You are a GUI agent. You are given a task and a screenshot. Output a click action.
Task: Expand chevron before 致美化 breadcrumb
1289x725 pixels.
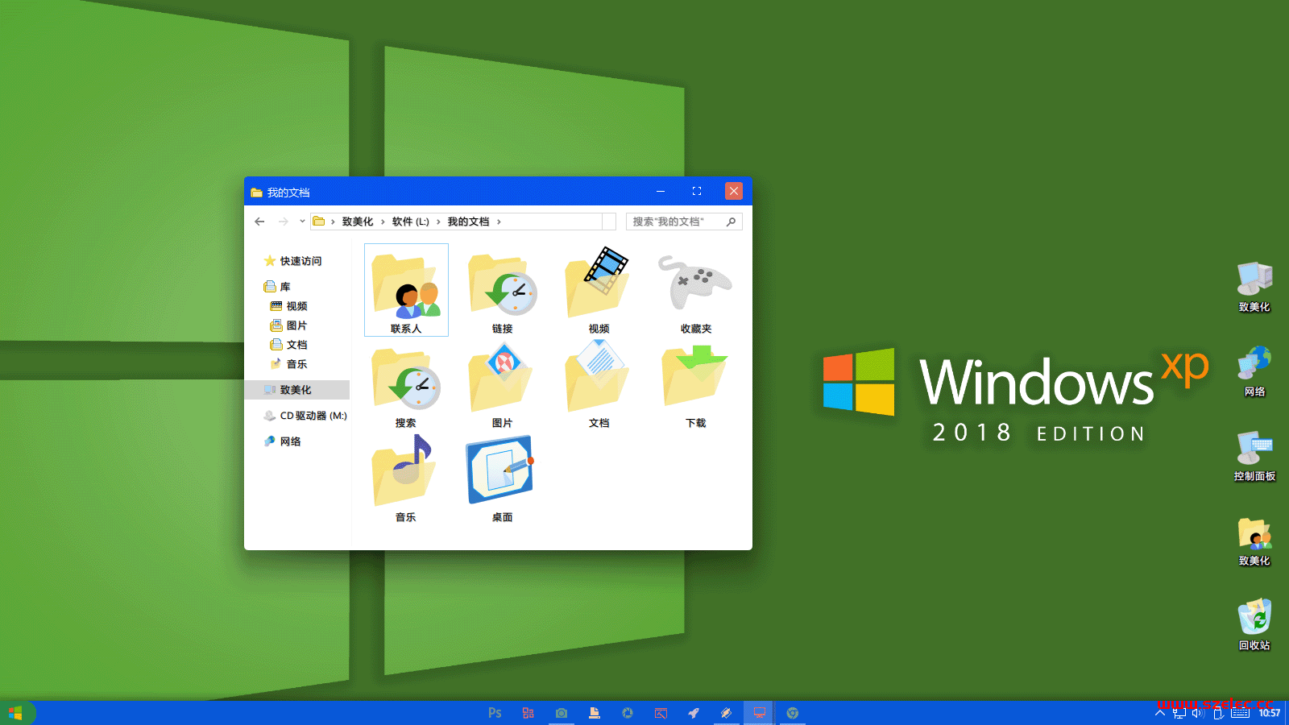[333, 222]
